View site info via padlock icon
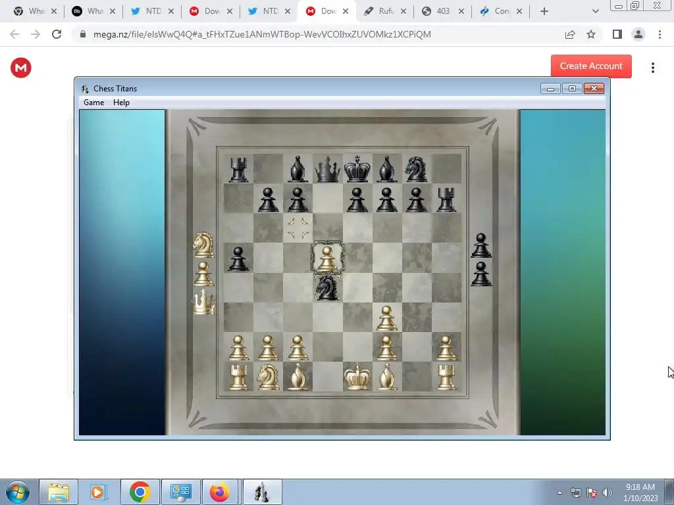This screenshot has height=505, width=674. pyautogui.click(x=83, y=34)
